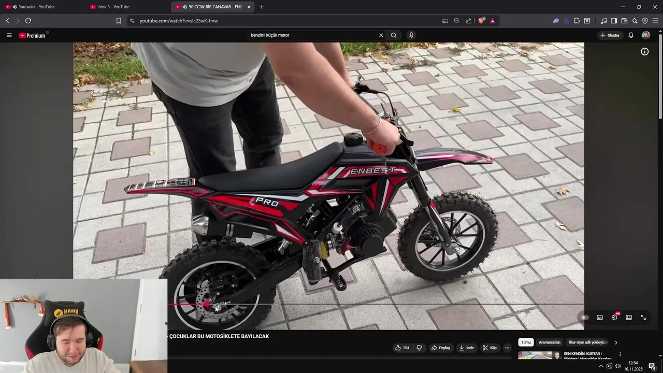
Task: Open the Oluştur create menu
Action: [610, 35]
